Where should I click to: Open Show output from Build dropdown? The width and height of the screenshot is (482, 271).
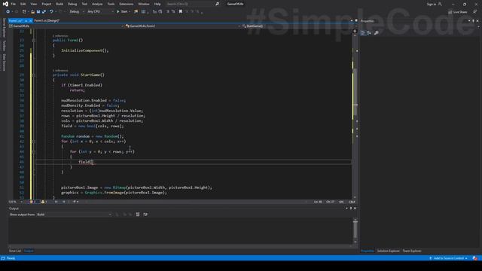point(74,215)
